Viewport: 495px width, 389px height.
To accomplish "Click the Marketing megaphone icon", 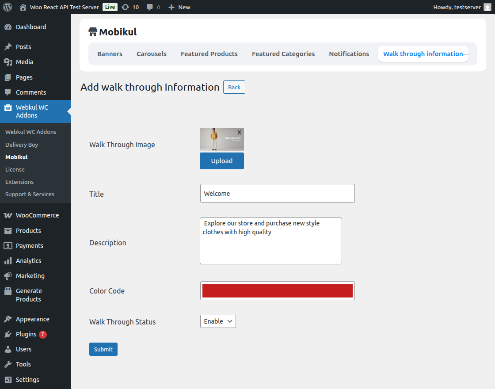I will tap(8, 276).
